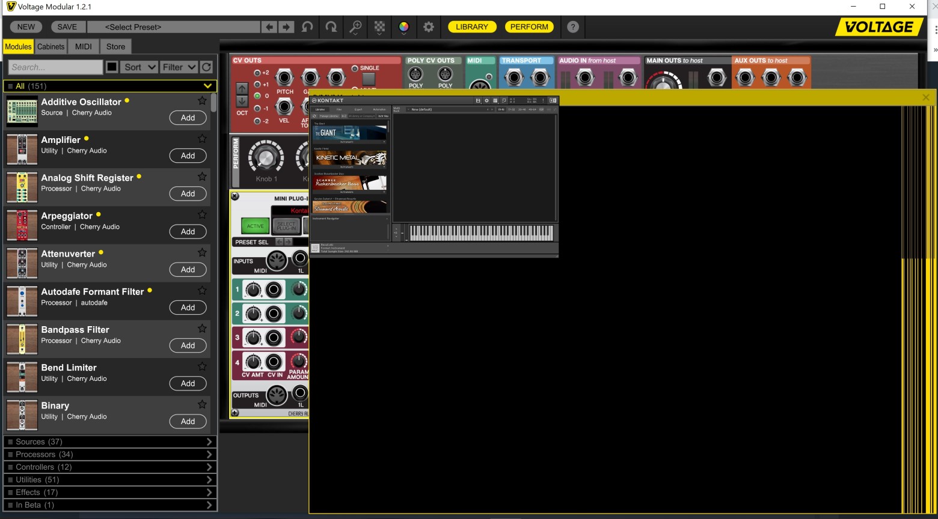938x519 pixels.
Task: Open Kontakt's options gear icon
Action: [487, 100]
